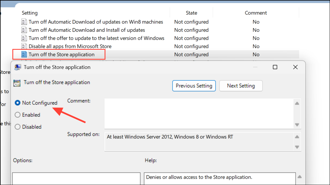This screenshot has height=185, width=330.
Task: Select 'Turn off Automatic Download of updates on Win8 machines'
Action: click(x=96, y=22)
